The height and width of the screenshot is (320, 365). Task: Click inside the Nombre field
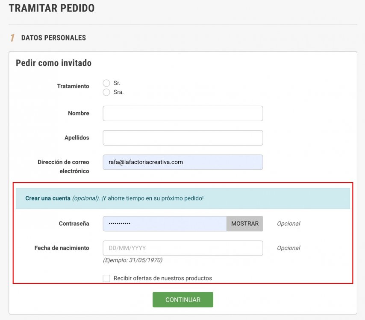click(182, 113)
